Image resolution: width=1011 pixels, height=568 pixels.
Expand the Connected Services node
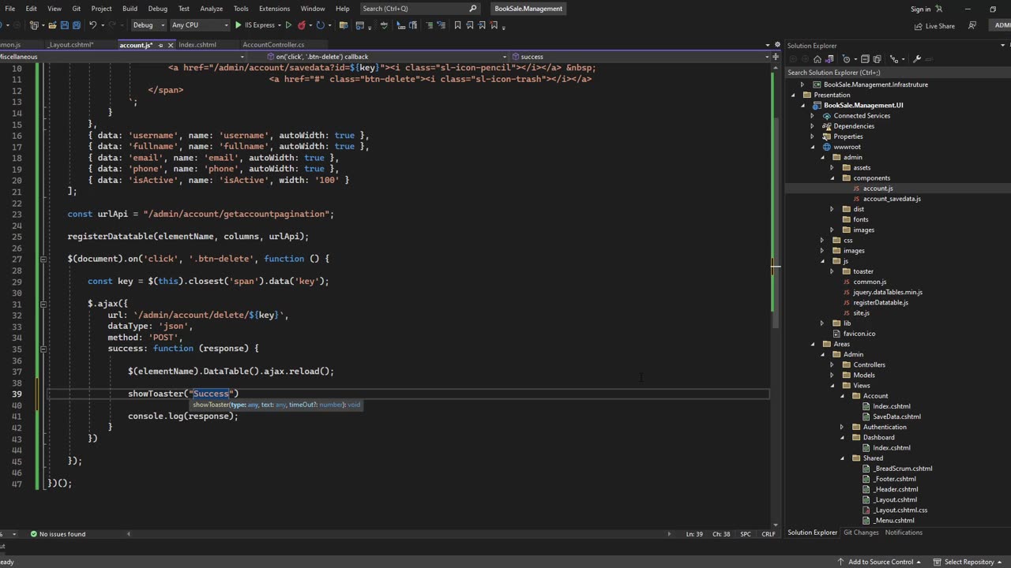click(812, 116)
